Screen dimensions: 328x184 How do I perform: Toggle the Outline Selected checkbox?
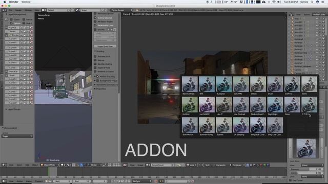95,18
